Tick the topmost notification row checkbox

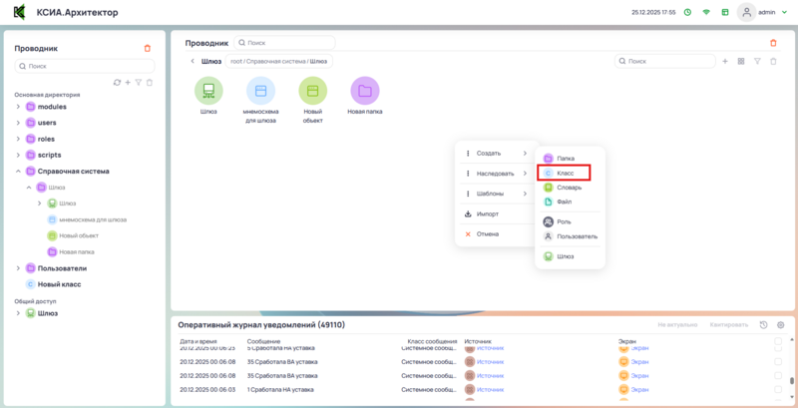coord(778,345)
